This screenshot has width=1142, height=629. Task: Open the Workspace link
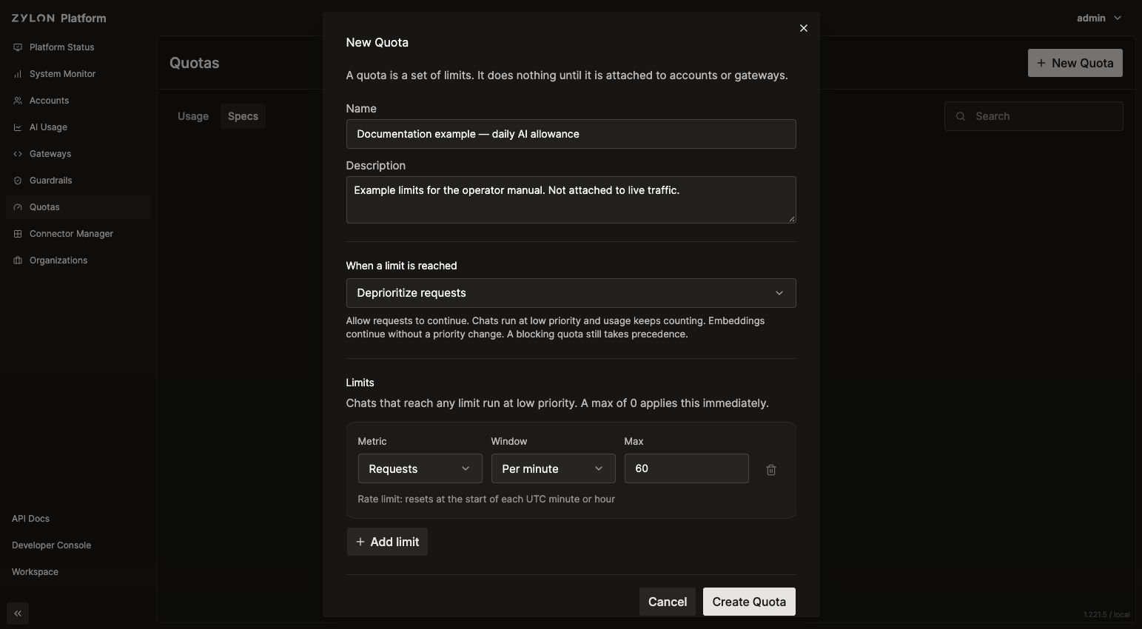pos(35,572)
